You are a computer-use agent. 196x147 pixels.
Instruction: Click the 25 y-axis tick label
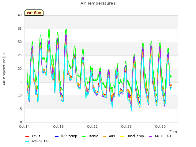[x=20, y=55]
